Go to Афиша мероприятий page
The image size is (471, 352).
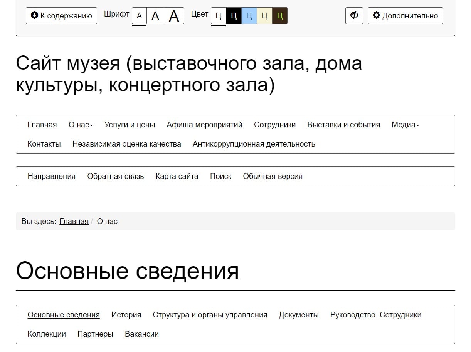(204, 125)
